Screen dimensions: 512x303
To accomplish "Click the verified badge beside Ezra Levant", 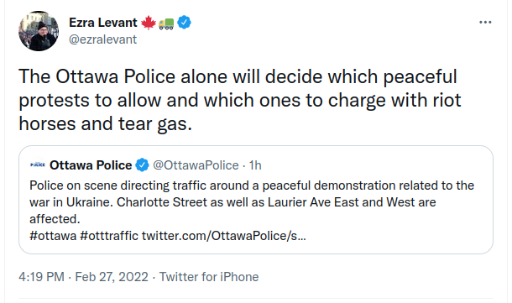I will tap(184, 22).
